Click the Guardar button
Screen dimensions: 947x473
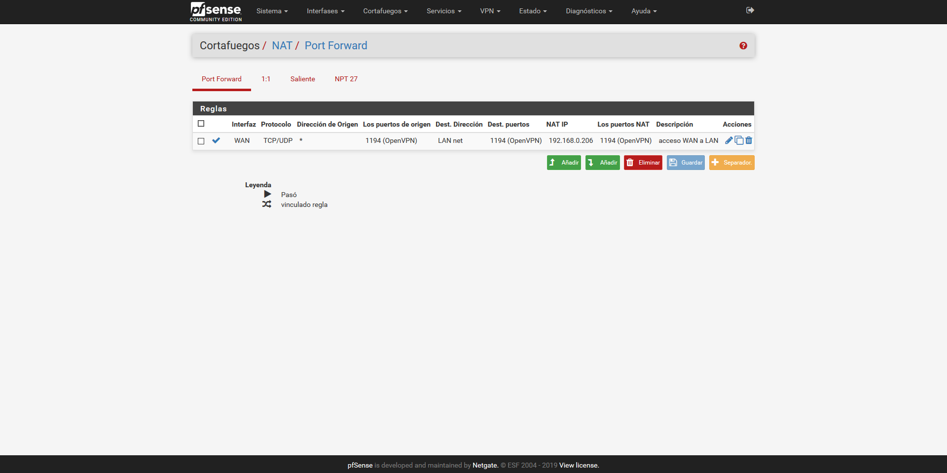pyautogui.click(x=686, y=163)
